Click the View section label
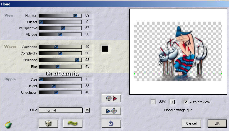This screenshot has width=229, height=131. pyautogui.click(x=9, y=15)
